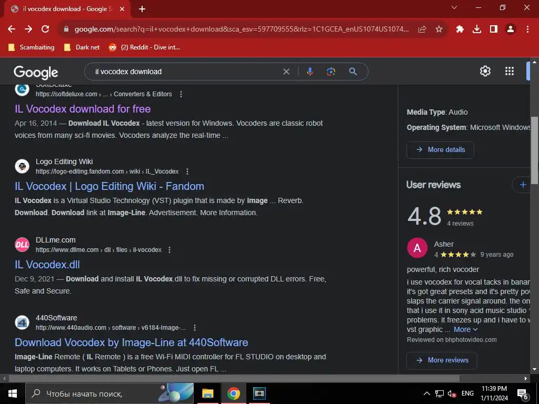Click Asher's reviewer avatar

click(417, 248)
